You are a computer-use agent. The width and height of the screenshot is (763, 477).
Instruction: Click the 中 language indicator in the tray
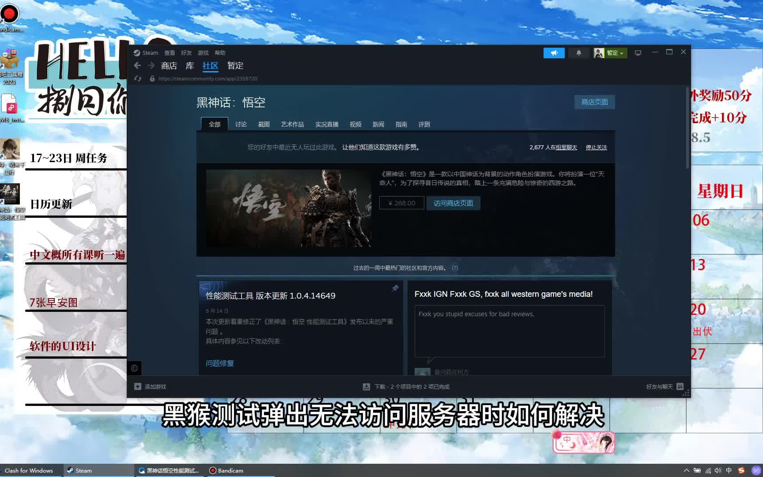[x=729, y=470]
